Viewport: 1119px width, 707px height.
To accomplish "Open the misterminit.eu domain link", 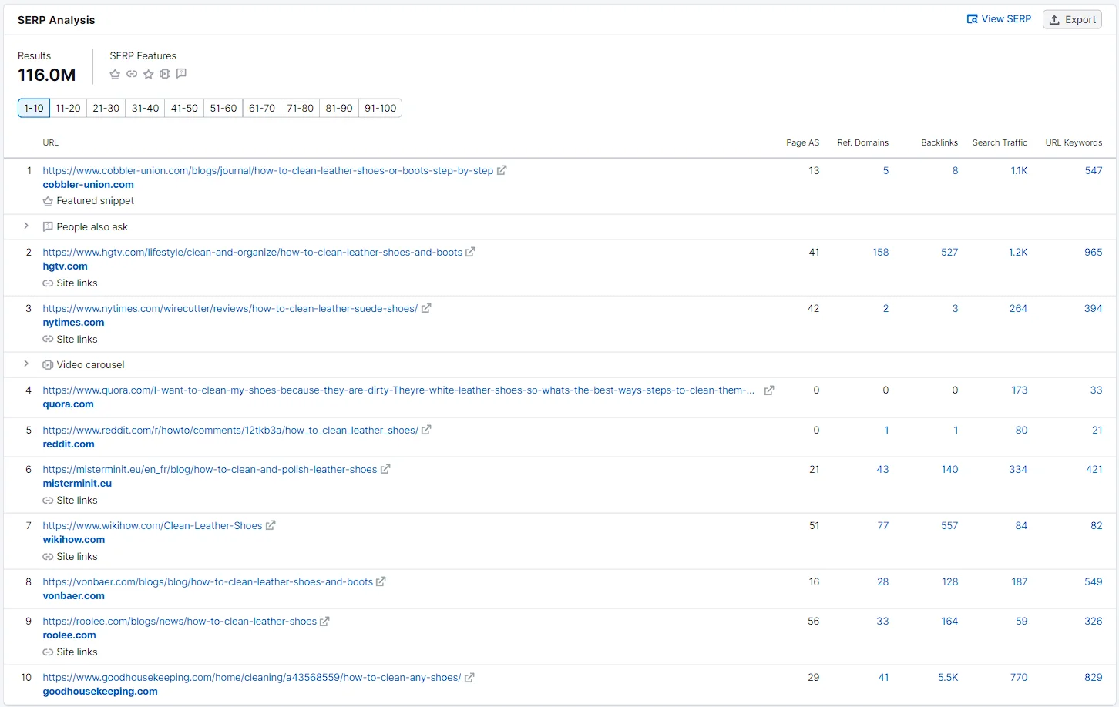I will (77, 484).
